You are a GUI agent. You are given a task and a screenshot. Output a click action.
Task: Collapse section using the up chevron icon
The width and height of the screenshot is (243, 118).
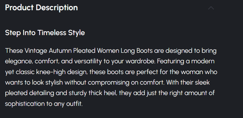211,8
